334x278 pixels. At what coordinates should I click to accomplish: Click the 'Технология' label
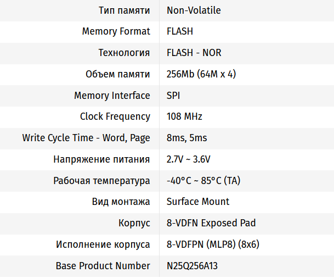point(124,53)
